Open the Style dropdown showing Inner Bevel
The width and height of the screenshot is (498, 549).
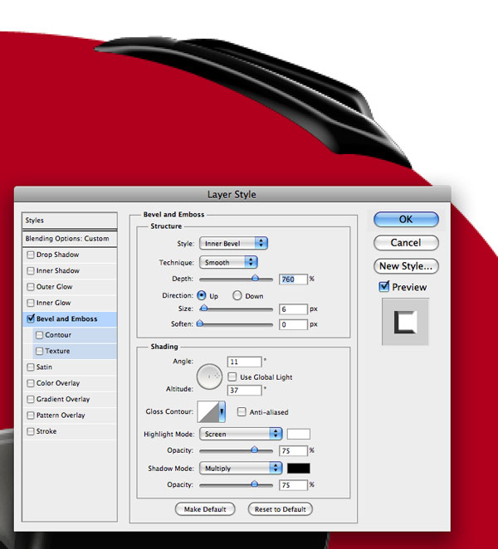pyautogui.click(x=233, y=244)
